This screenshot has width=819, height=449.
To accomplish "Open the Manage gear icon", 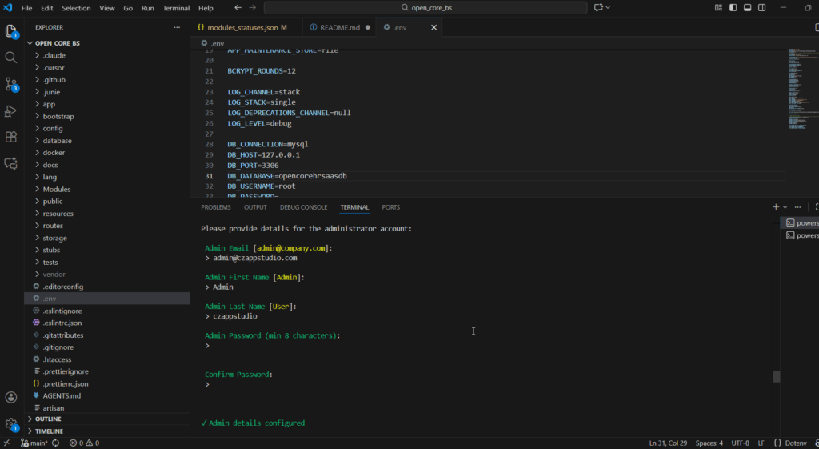I will pyautogui.click(x=11, y=424).
